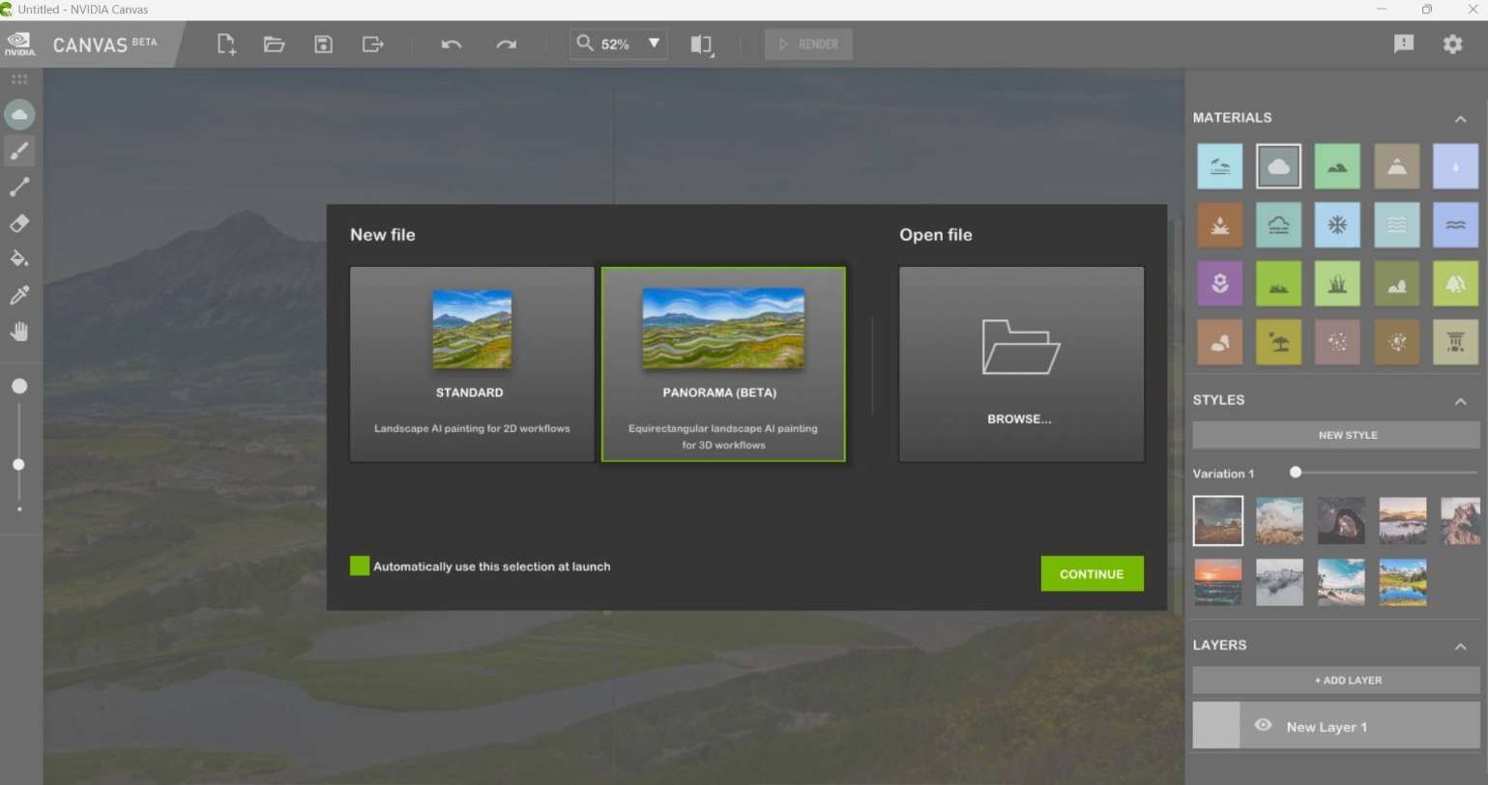Select the Paint Bucket fill tool
This screenshot has width=1488, height=785.
coord(19,259)
